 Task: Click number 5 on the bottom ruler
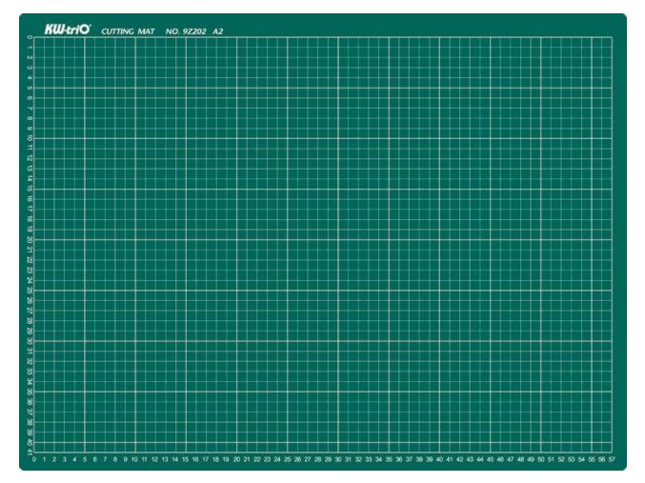[85, 459]
